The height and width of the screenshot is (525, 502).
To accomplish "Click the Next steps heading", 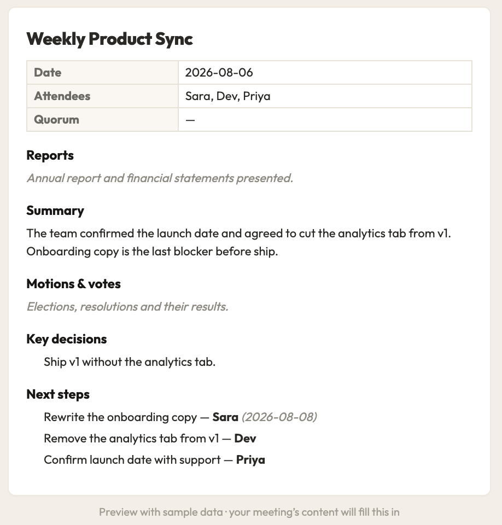I will pos(58,395).
